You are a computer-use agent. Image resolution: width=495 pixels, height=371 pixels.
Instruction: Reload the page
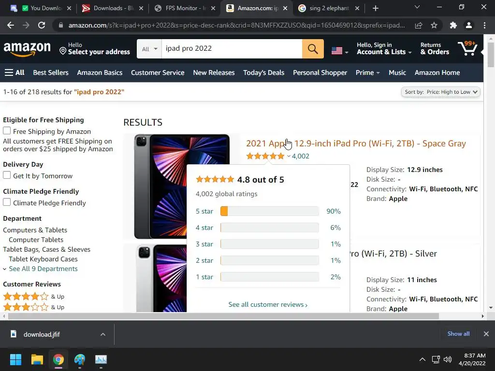coord(42,25)
